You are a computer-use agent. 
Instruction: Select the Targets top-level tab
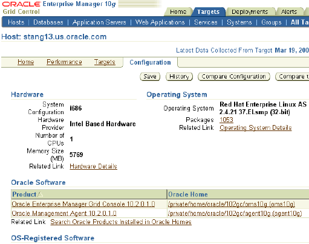[208, 12]
